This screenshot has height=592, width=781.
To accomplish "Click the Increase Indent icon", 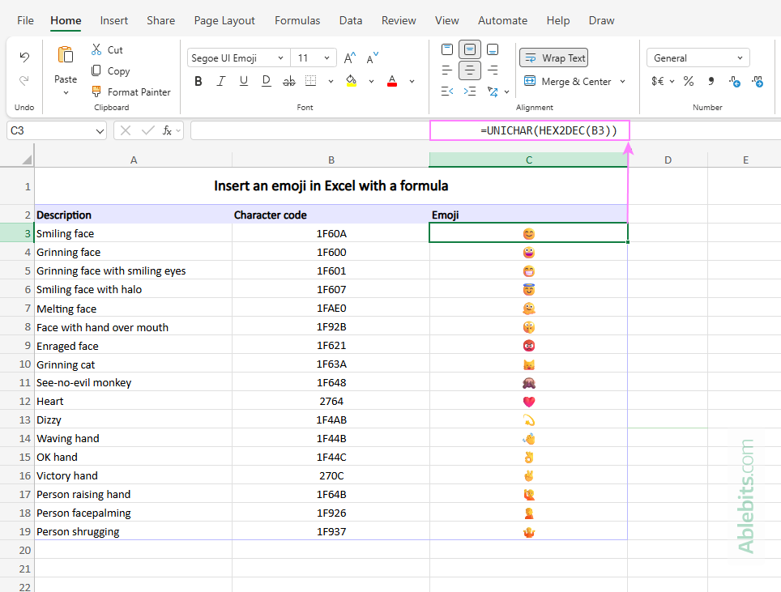I will tap(469, 92).
